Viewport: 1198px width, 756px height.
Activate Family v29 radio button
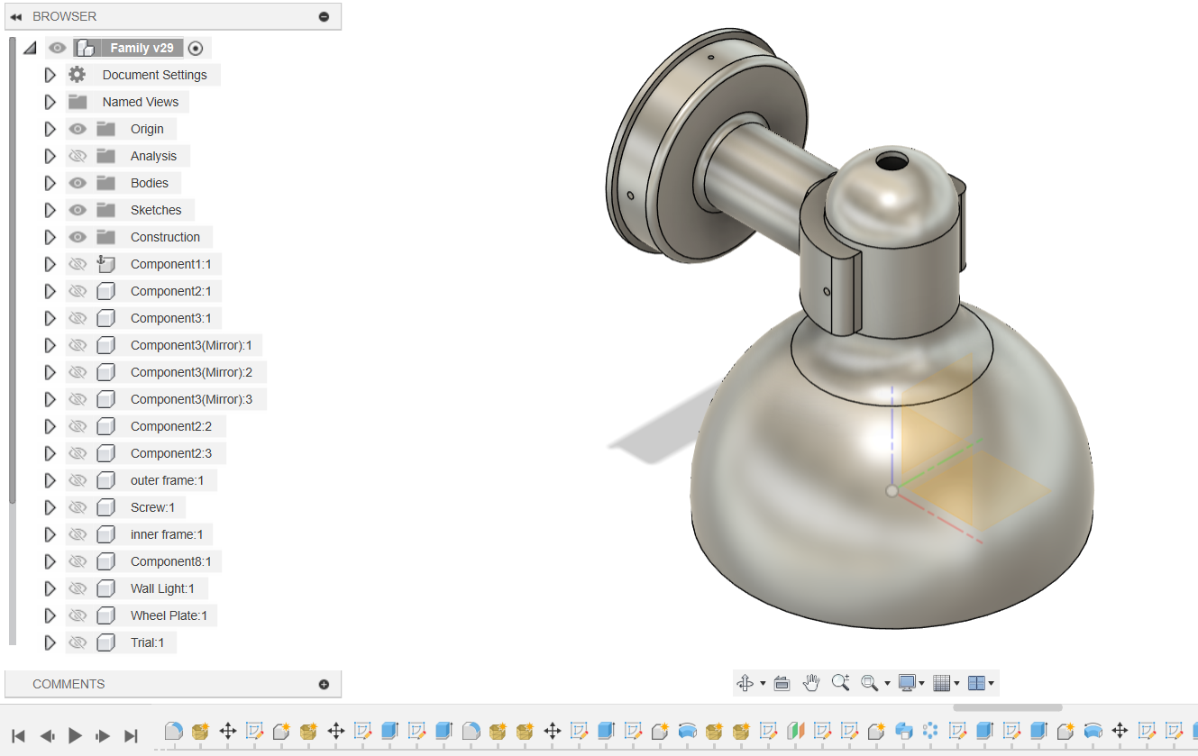(x=196, y=48)
